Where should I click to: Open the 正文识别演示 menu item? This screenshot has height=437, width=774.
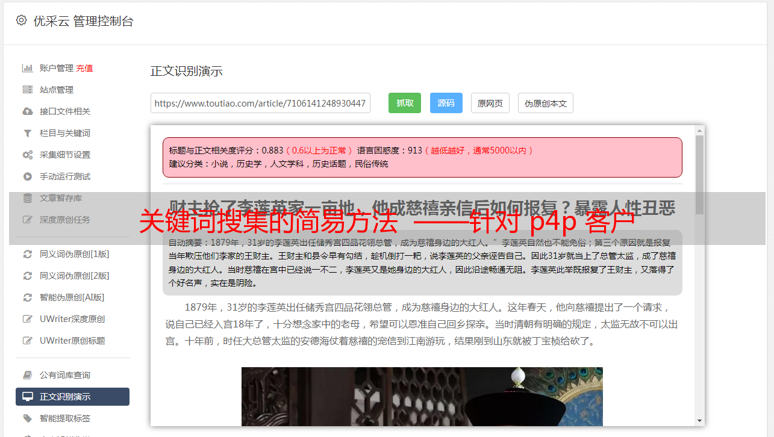click(72, 397)
